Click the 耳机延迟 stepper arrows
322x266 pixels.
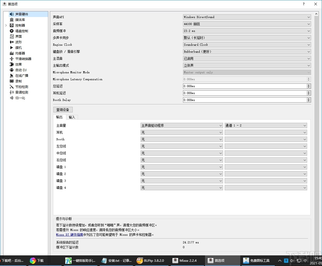308,93
